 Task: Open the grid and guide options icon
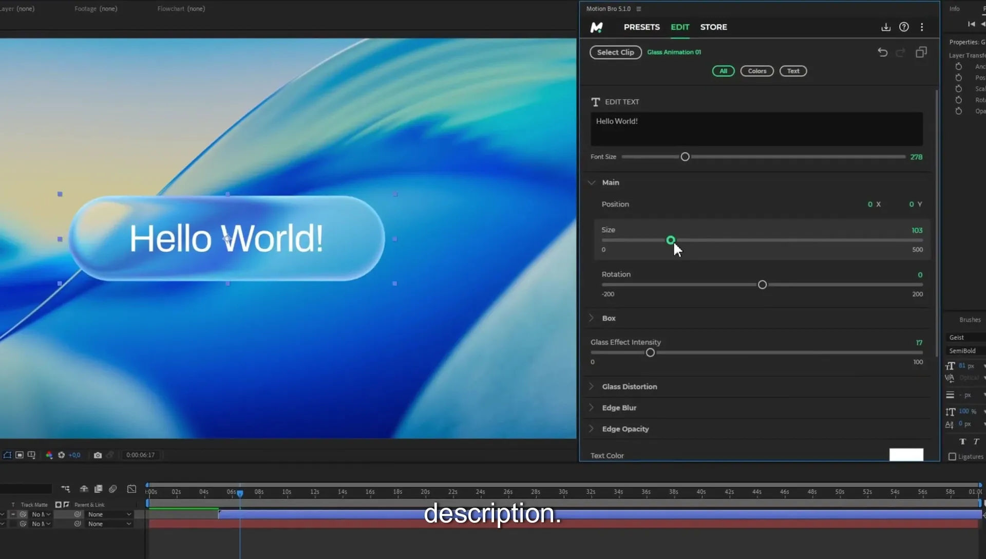[x=31, y=455]
